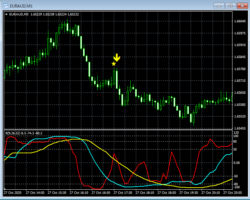Click positive 50 on the indicator scale
250x200 pixels.
235,149
